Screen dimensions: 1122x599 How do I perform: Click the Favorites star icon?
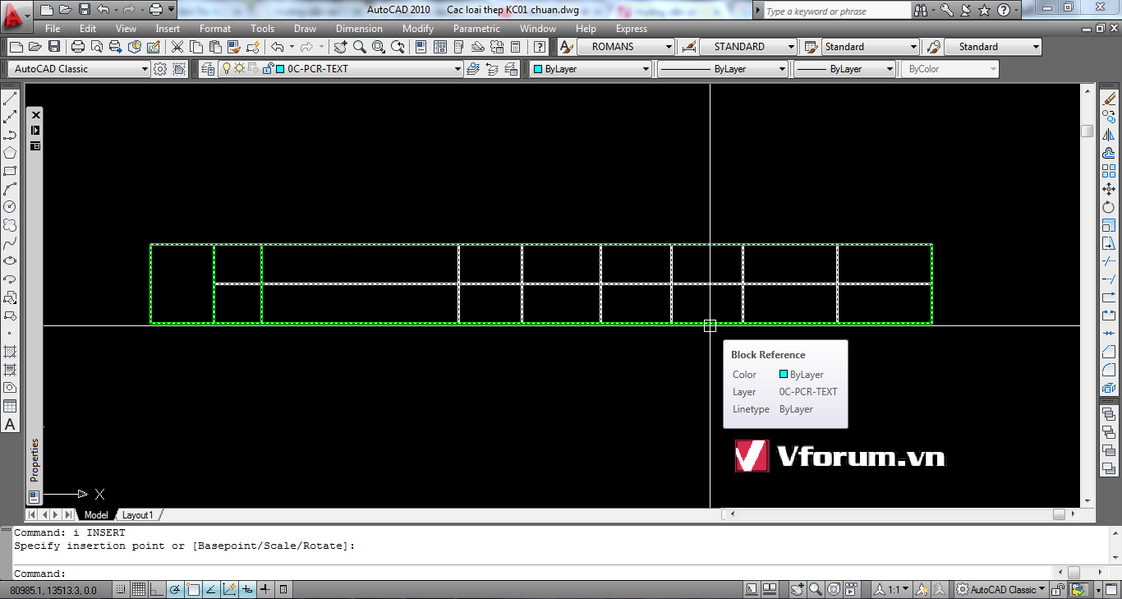click(984, 11)
